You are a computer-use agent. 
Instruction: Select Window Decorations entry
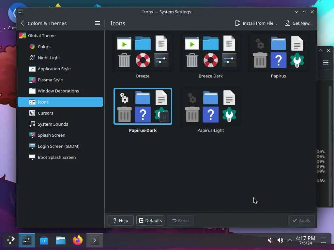pyautogui.click(x=60, y=91)
